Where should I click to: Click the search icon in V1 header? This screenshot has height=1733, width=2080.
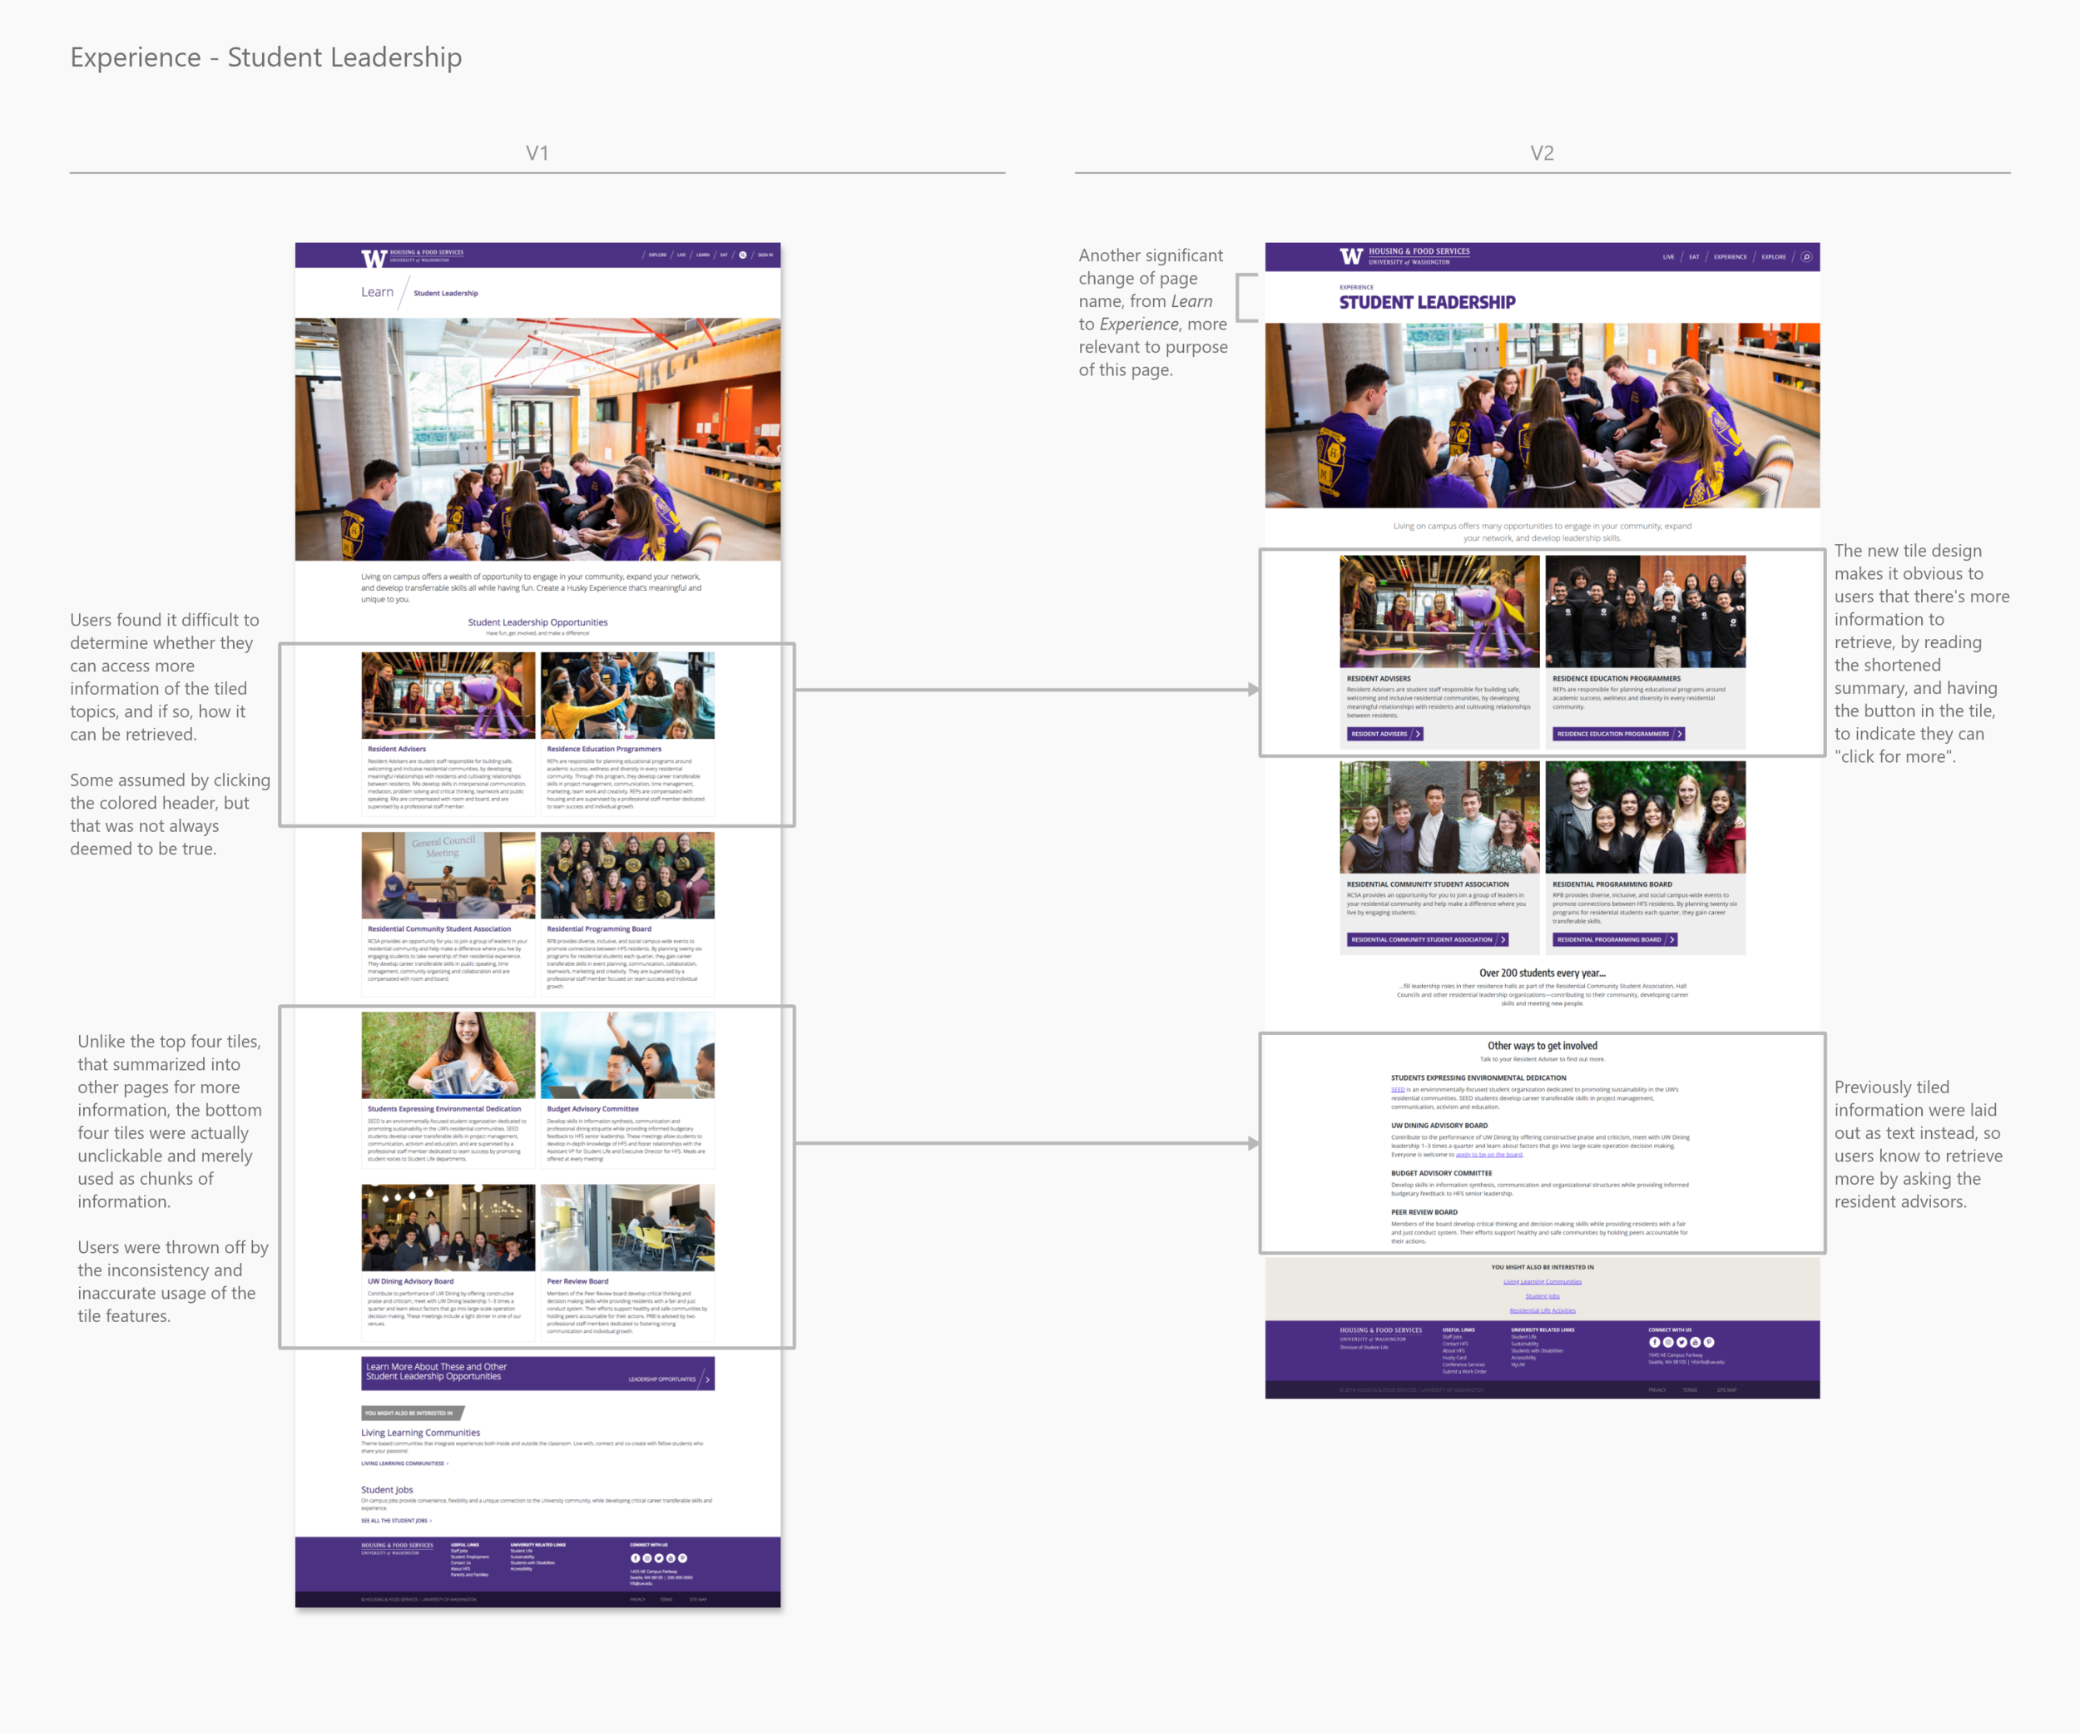[x=743, y=255]
